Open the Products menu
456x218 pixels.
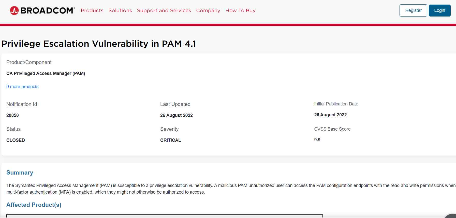point(92,10)
